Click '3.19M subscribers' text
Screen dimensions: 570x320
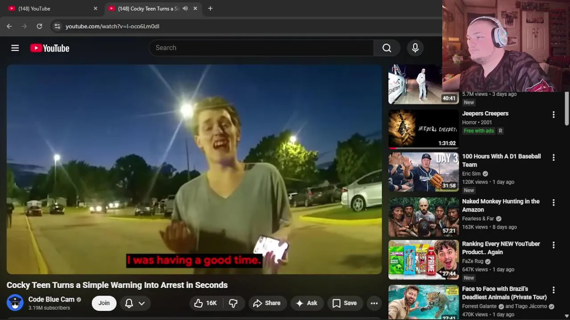tap(49, 308)
